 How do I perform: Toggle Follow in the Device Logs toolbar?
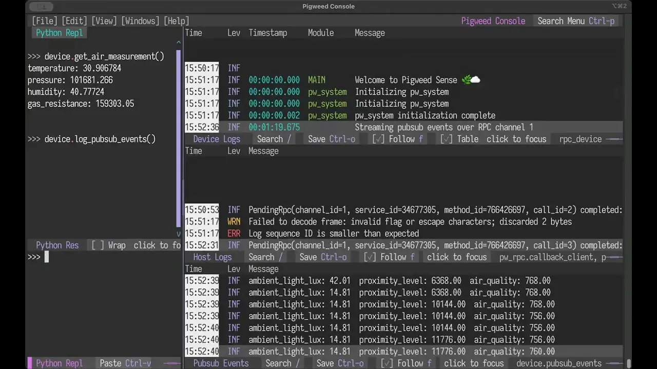click(x=398, y=139)
